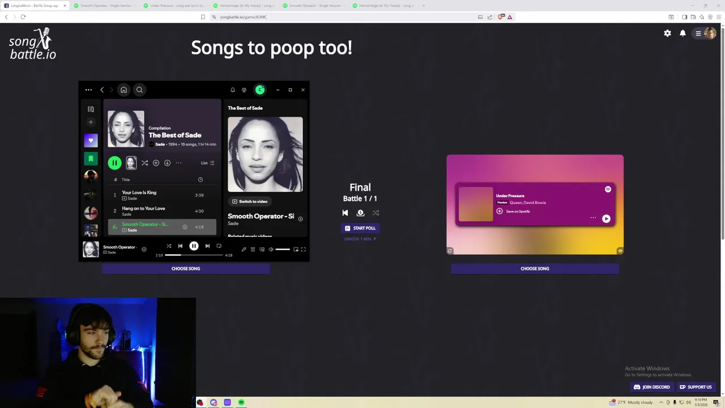Join Discord link
The image size is (725, 408).
[652, 387]
